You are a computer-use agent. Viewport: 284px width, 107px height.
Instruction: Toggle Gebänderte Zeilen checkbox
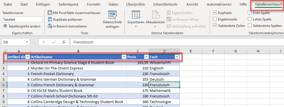215,25
